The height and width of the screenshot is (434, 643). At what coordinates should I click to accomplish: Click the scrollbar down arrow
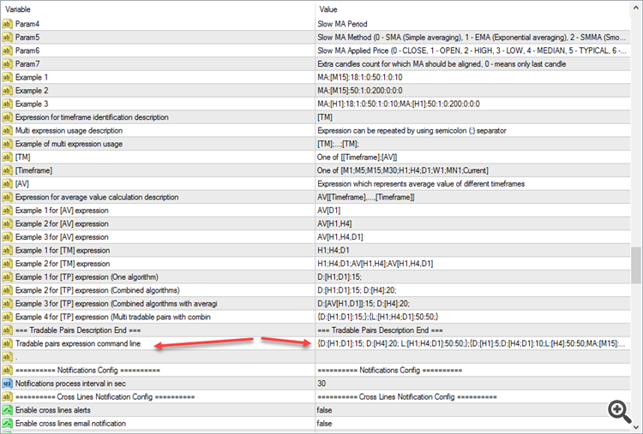636,427
